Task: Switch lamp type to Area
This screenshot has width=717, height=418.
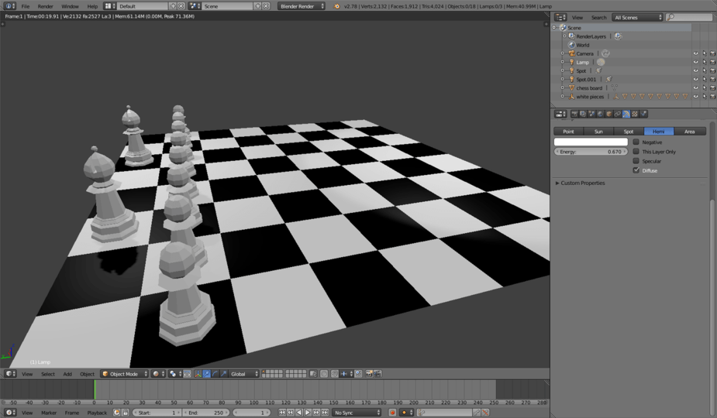Action: pos(690,132)
